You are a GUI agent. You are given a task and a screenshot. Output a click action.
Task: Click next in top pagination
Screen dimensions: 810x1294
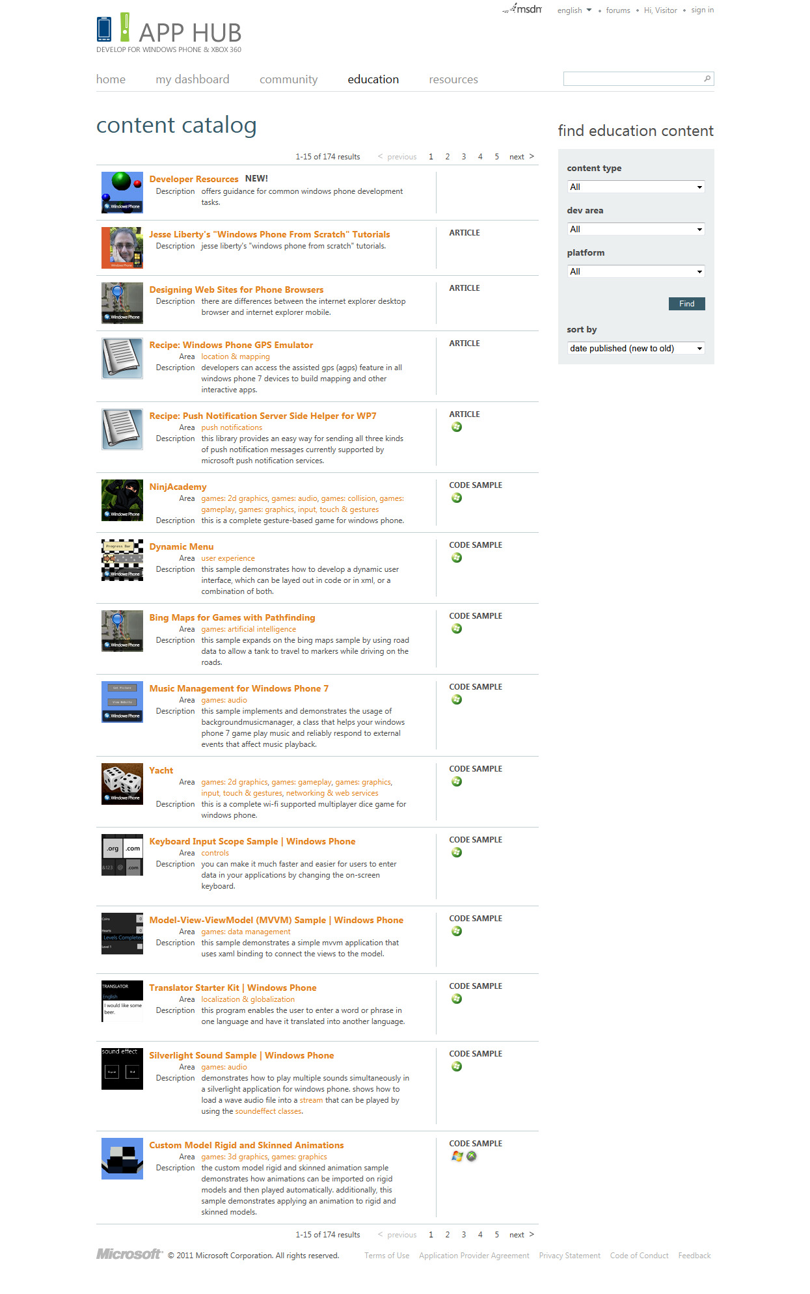(522, 157)
